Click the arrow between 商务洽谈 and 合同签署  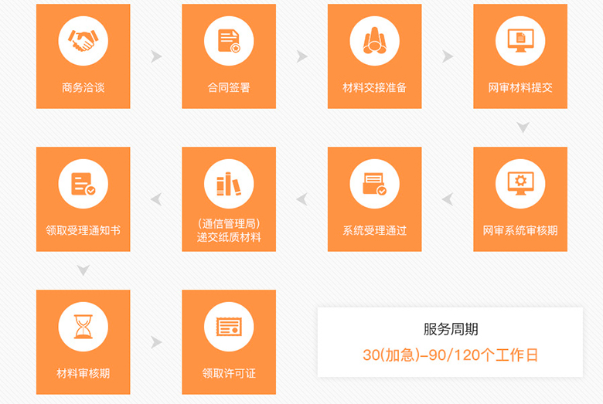(x=156, y=56)
